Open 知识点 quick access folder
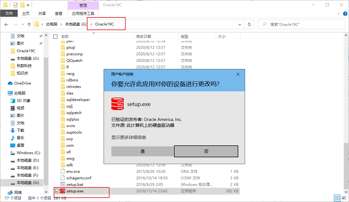349x202 pixels. (x=22, y=73)
